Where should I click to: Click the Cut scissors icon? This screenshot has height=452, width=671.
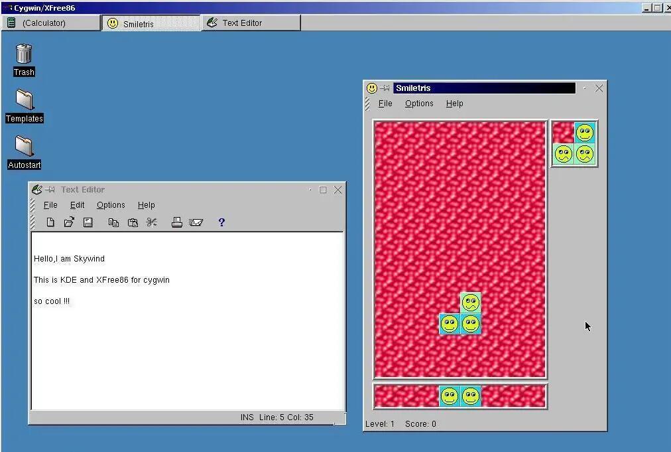tap(152, 222)
